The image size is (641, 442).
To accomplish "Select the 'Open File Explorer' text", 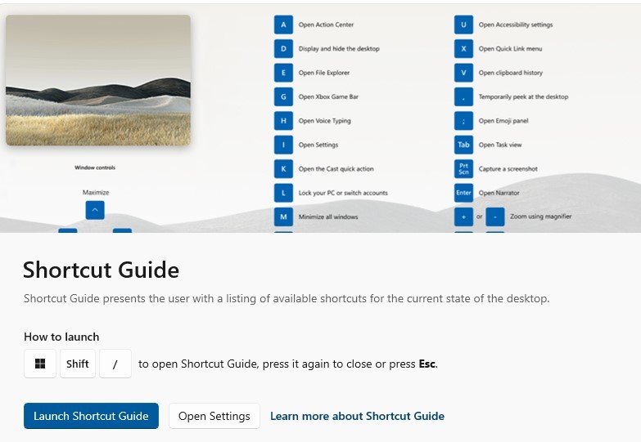I will point(323,73).
